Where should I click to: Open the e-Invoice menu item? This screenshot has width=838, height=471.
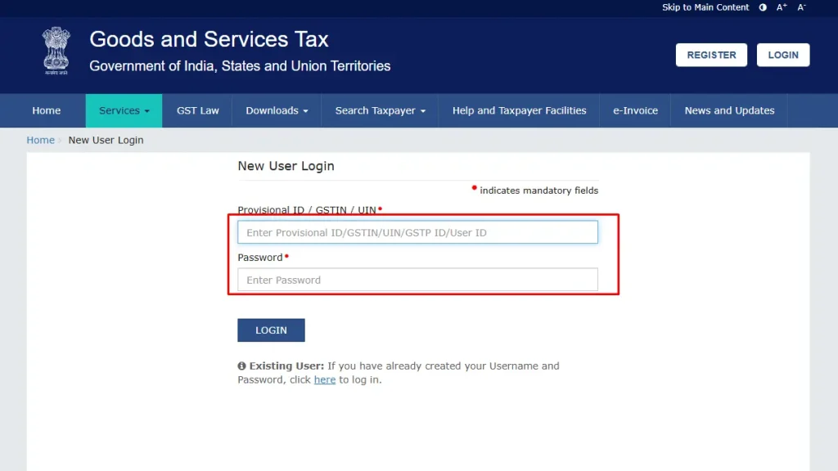pos(635,110)
